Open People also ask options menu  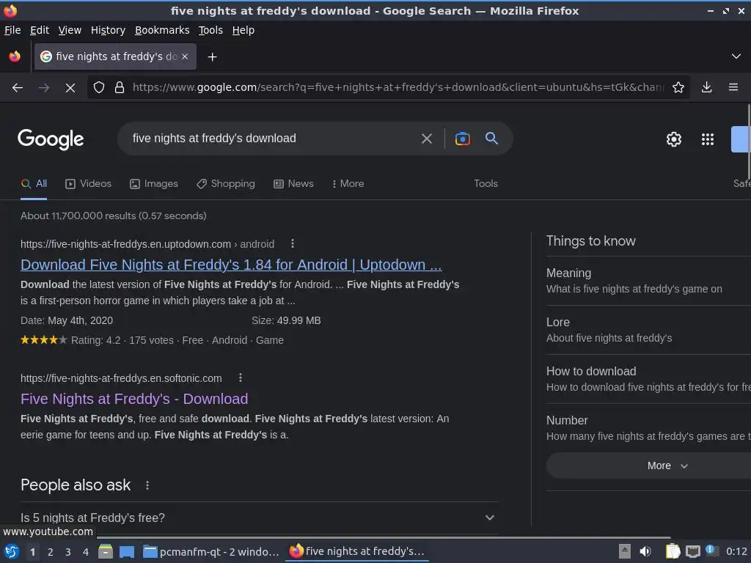(147, 485)
